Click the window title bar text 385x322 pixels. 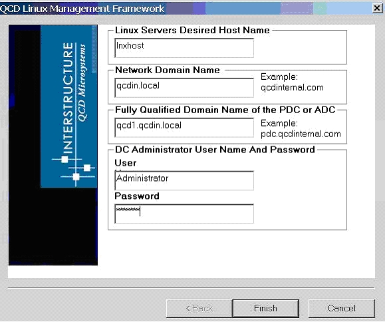[82, 9]
